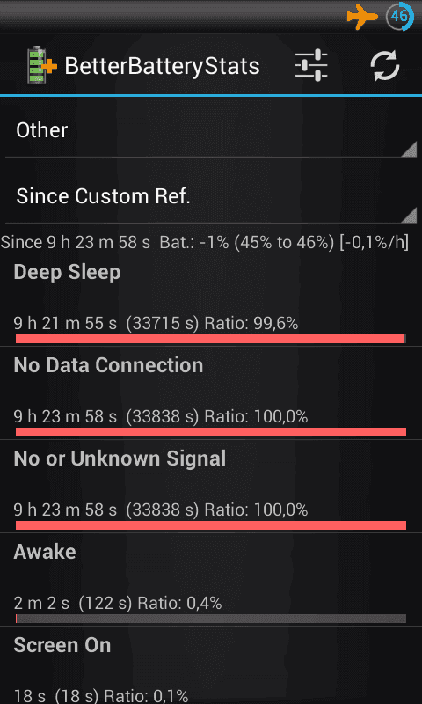Refresh stats with the circular arrows icon
This screenshot has width=422, height=704.
pyautogui.click(x=385, y=65)
